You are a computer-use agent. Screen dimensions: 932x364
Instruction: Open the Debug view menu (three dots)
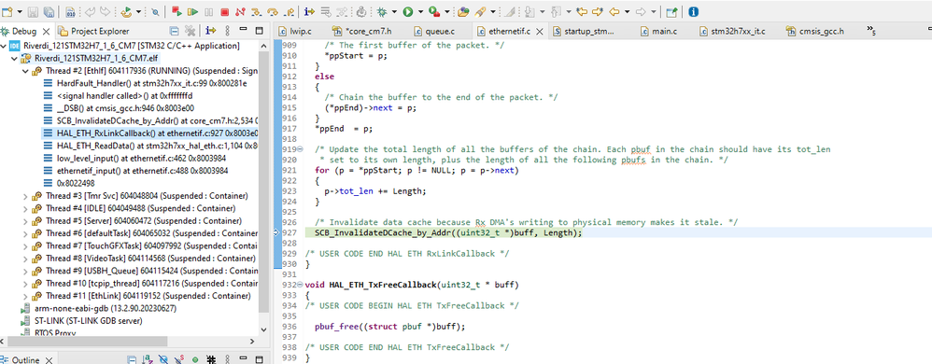(226, 31)
